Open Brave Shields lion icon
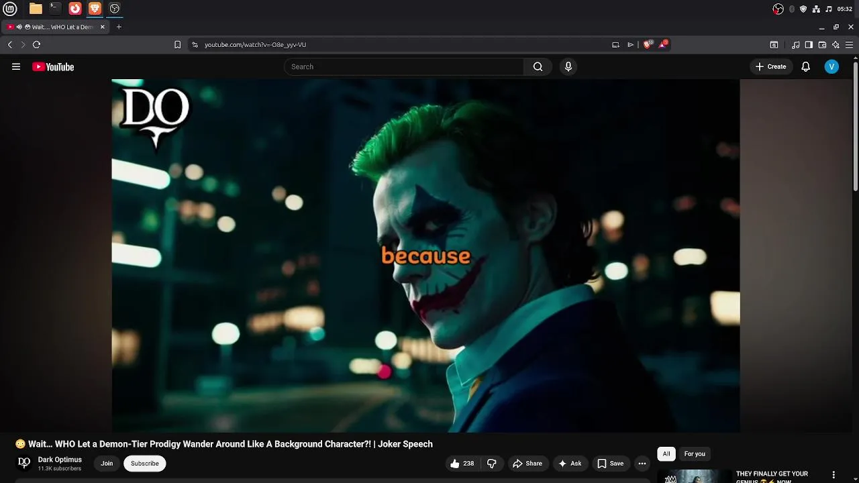 coord(647,44)
